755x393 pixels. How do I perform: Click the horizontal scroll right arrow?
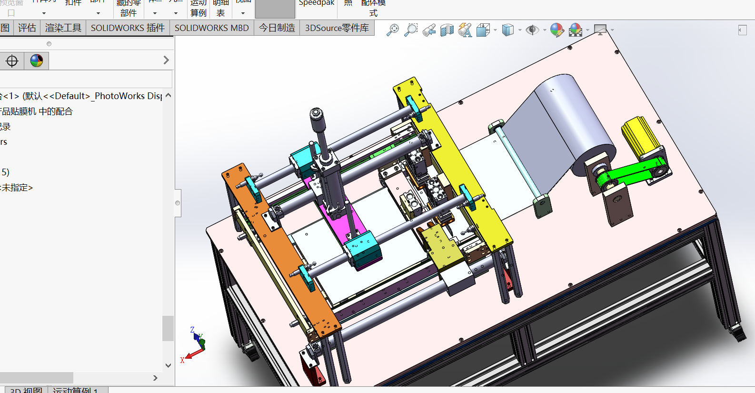(x=155, y=378)
